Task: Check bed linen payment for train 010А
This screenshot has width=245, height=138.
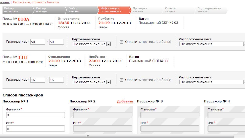Action: 122,42
